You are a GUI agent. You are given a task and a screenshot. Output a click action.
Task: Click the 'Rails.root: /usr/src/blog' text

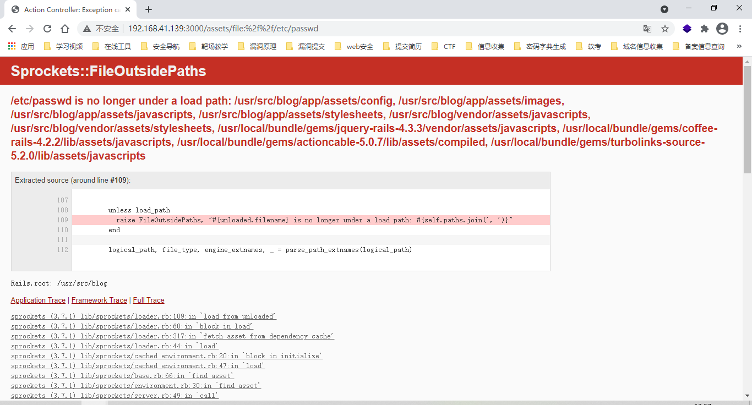pos(59,283)
